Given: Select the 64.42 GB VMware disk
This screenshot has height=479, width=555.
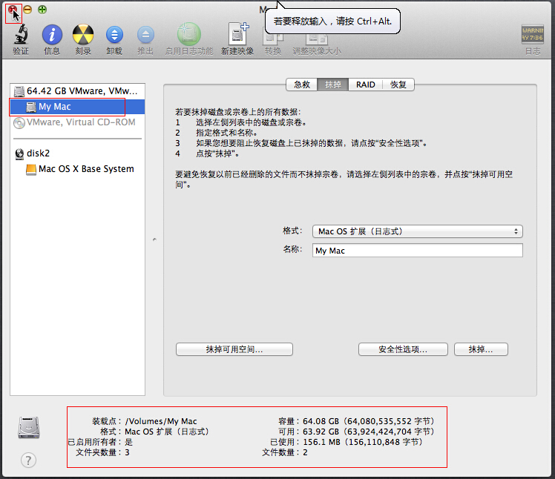Looking at the screenshot, I should [x=77, y=91].
